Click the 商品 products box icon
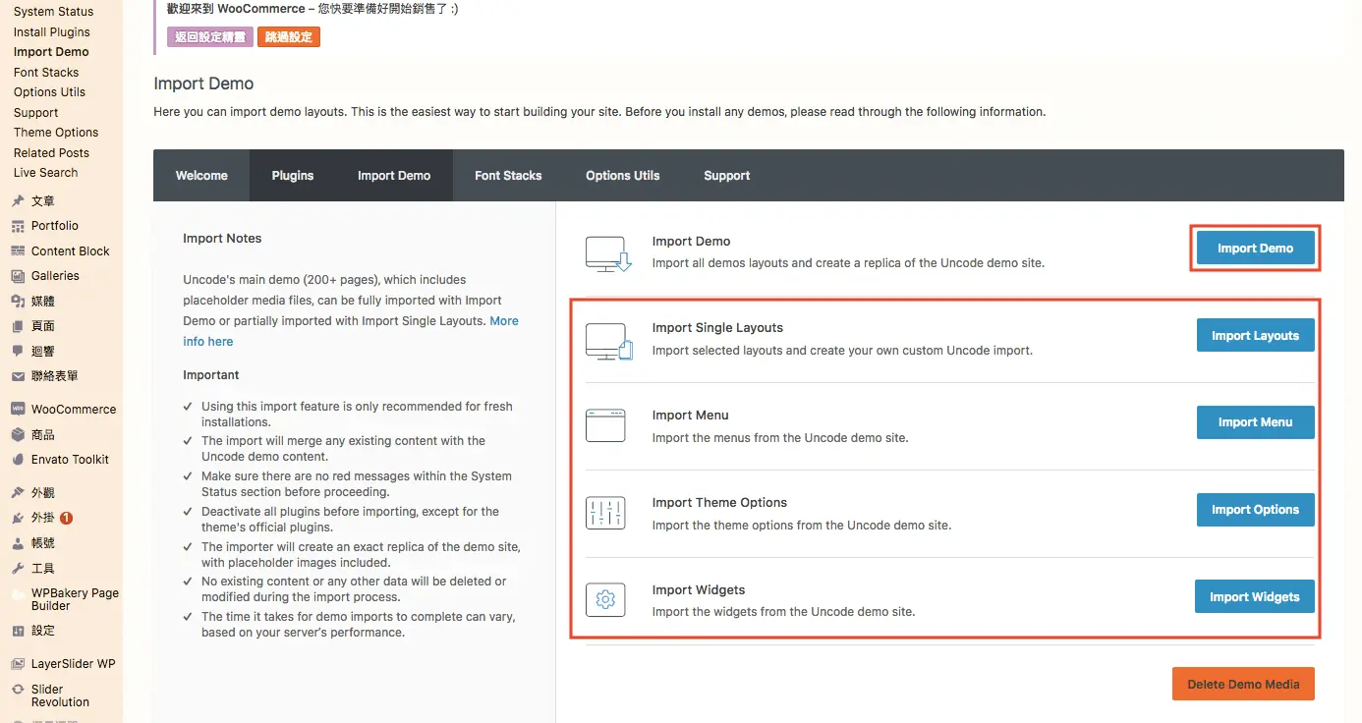Screen dimensions: 1362x723 pyautogui.click(x=18, y=435)
